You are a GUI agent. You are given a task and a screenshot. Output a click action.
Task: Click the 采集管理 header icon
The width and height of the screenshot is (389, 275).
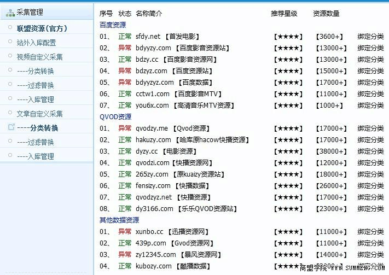(10, 12)
